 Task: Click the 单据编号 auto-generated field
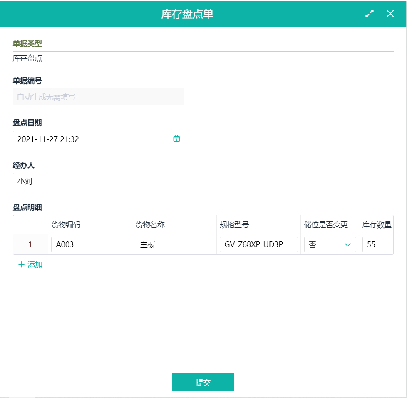point(98,97)
